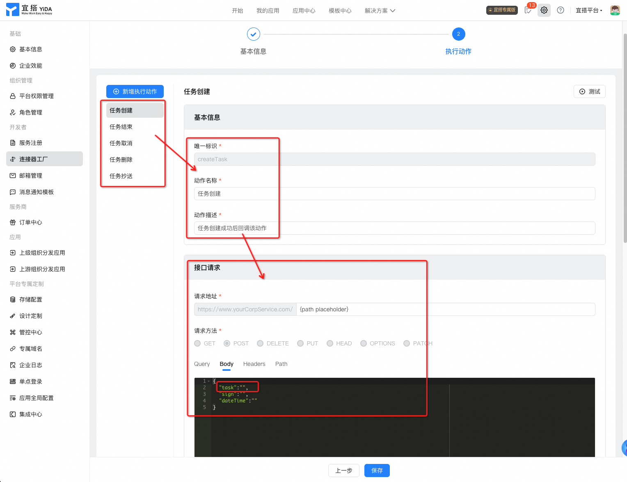The height and width of the screenshot is (482, 627).
Task: Switch to the Path tab
Action: point(281,364)
